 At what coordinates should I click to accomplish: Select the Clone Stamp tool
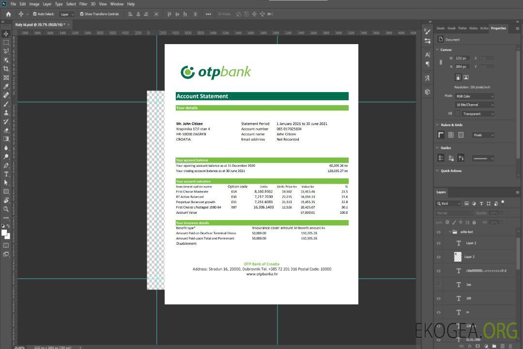point(6,113)
